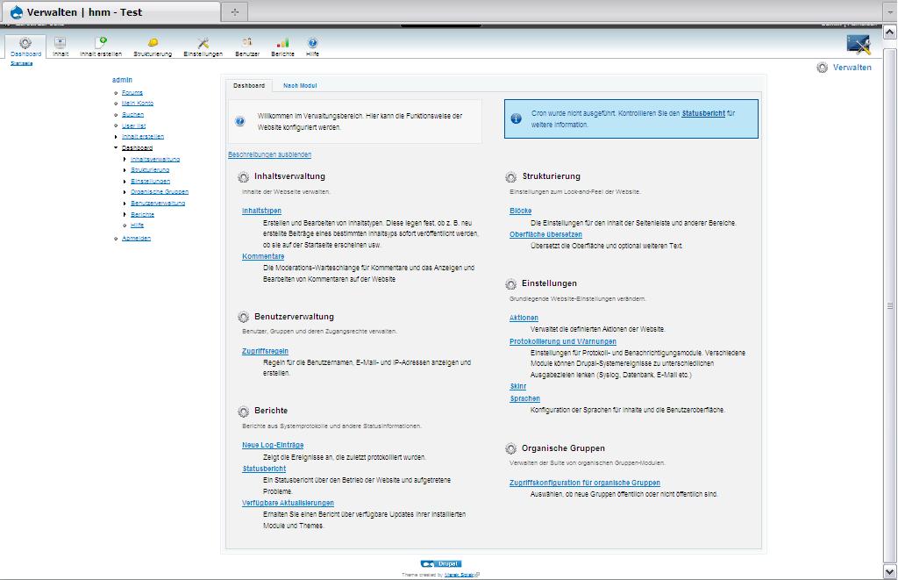Click Abmelden in the sidebar
This screenshot has height=580, width=898.
(136, 239)
